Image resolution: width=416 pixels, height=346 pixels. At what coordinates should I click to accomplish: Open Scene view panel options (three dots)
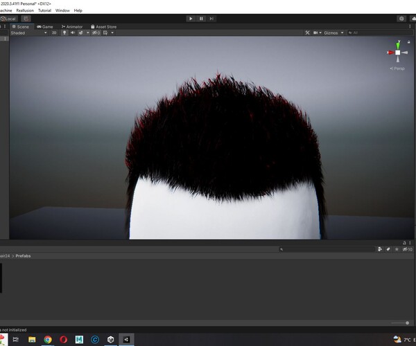pos(410,26)
